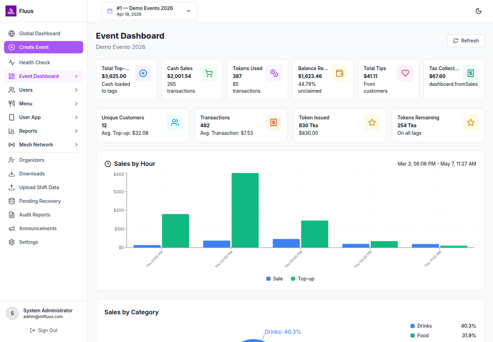Click the date range 'Mar 3, 06:06 PM - May 7, 11:27 AM'

[x=437, y=164]
